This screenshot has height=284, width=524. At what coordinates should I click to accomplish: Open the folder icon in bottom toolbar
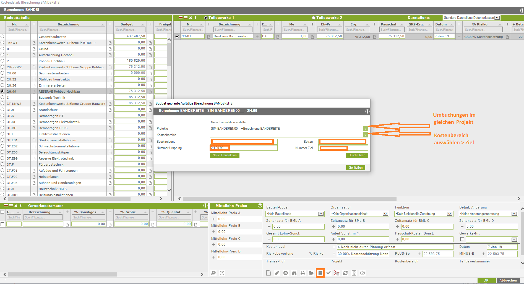click(x=311, y=273)
